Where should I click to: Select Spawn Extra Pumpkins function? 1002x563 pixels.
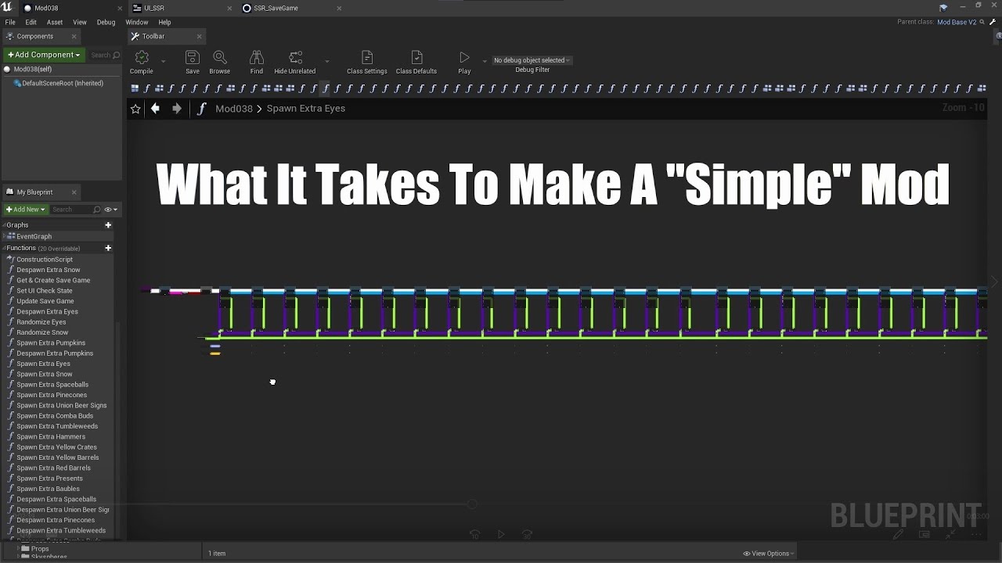(51, 342)
